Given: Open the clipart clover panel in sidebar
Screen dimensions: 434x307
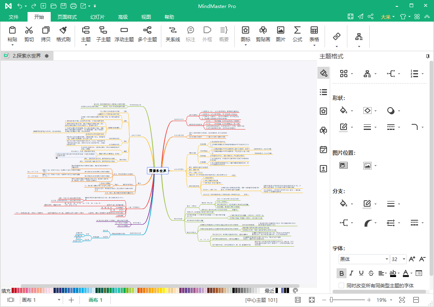Looking at the screenshot, I should pos(323,130).
